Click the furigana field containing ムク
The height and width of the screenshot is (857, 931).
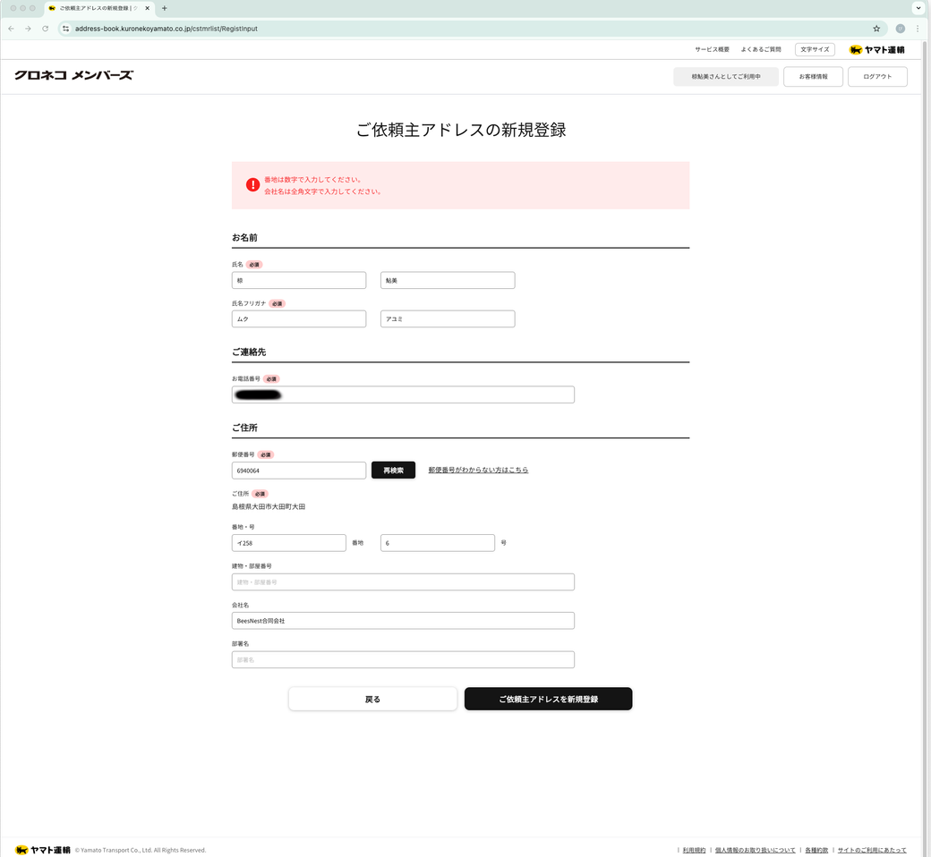(299, 318)
